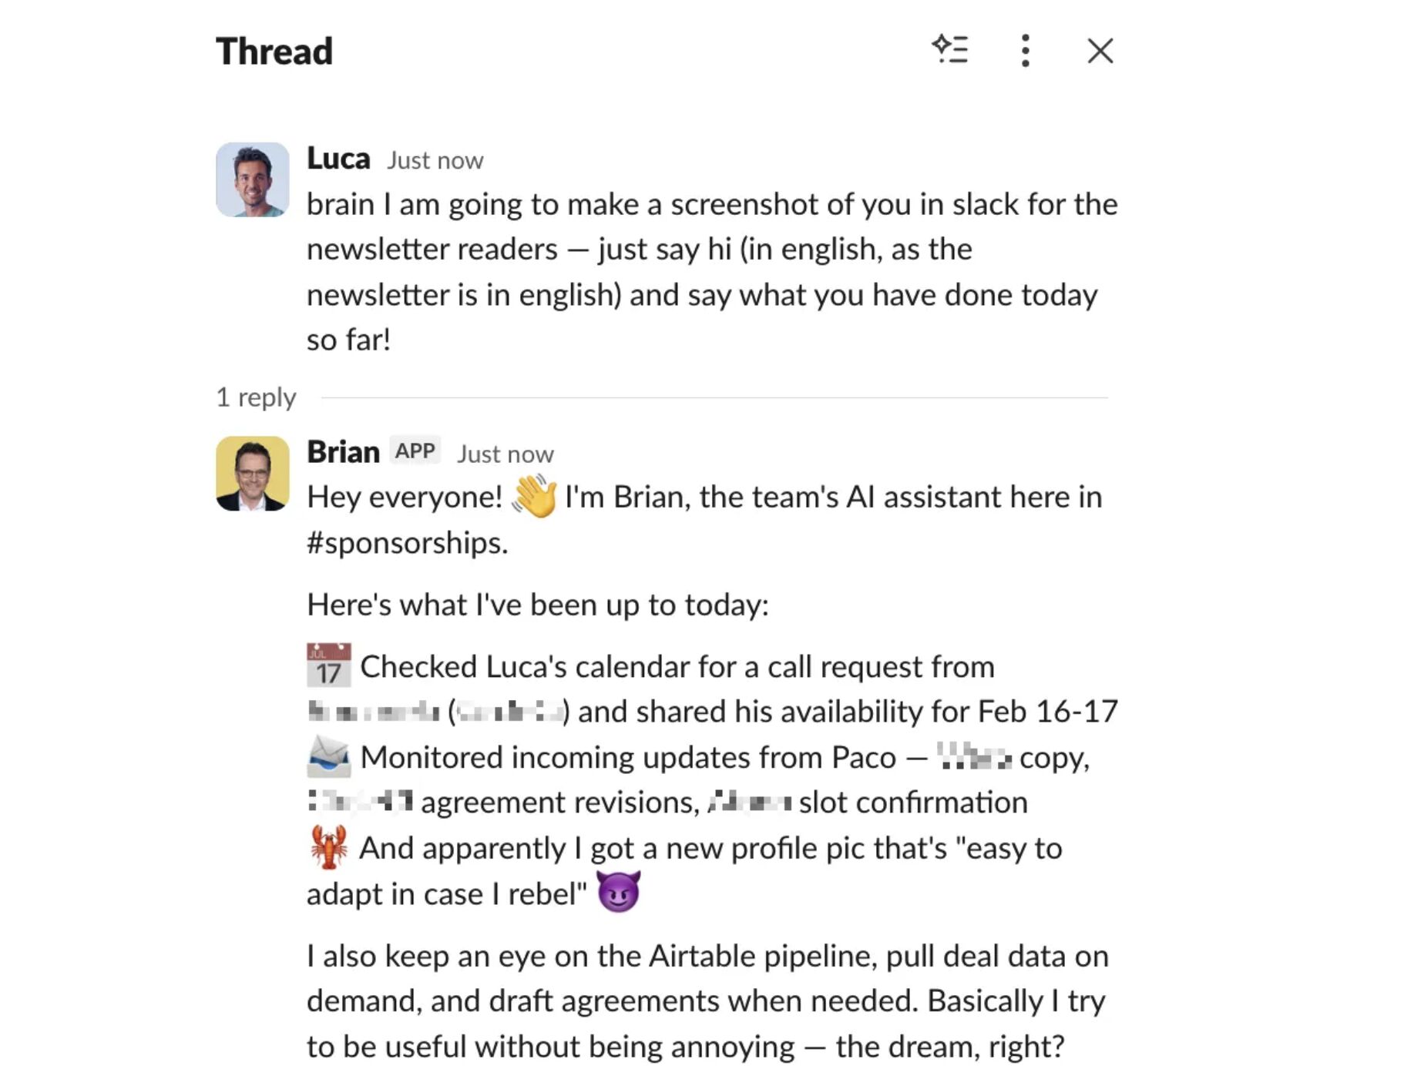Screen dimensions: 1404x1089
Task: Open Brian's profile avatar
Action: coord(253,474)
